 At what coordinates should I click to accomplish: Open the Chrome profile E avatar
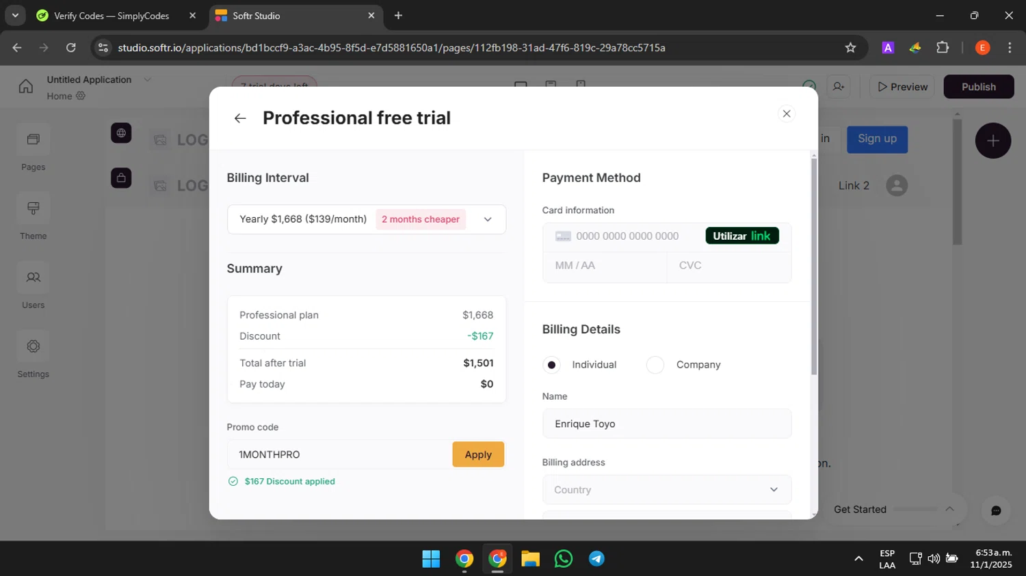982,48
